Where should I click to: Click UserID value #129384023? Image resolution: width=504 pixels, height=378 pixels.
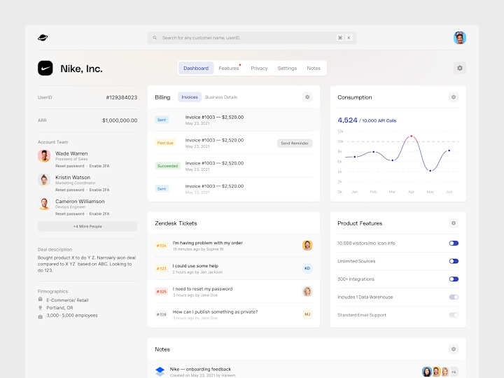tap(122, 97)
